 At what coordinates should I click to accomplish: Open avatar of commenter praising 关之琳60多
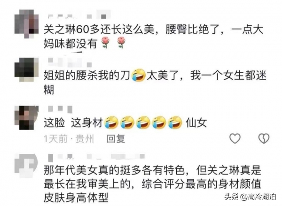tap(26, 24)
